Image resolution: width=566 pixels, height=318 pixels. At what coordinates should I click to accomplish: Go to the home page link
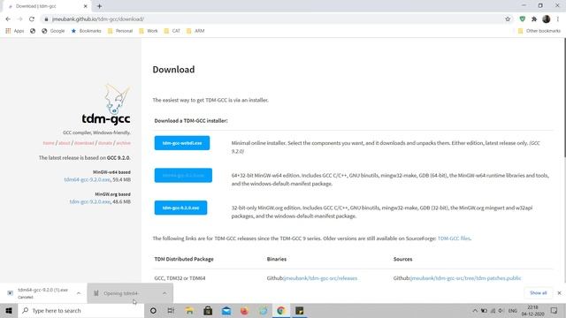49,143
